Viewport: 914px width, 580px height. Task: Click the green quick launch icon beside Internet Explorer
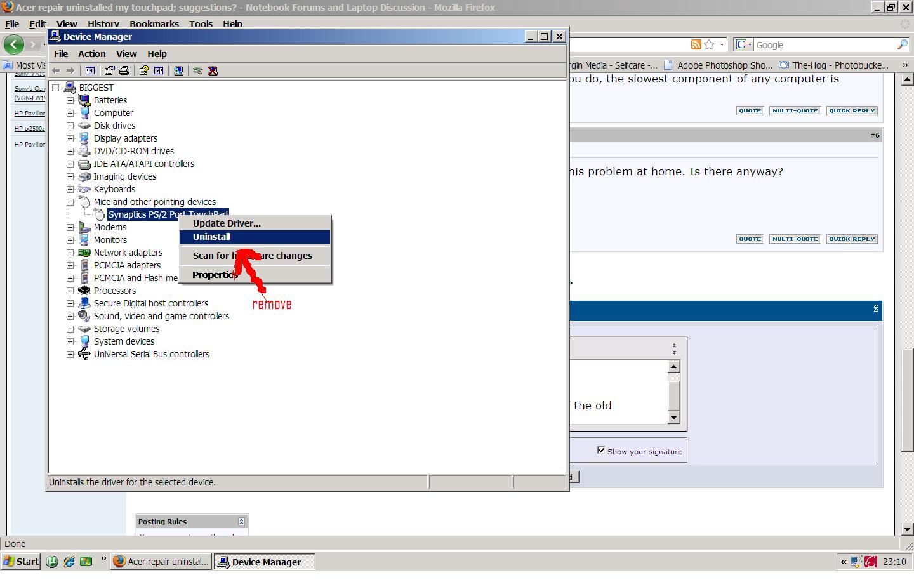[86, 562]
